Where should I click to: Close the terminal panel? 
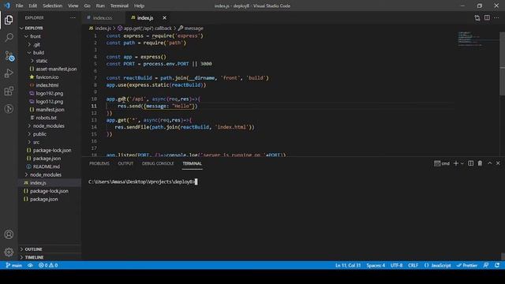[498, 163]
